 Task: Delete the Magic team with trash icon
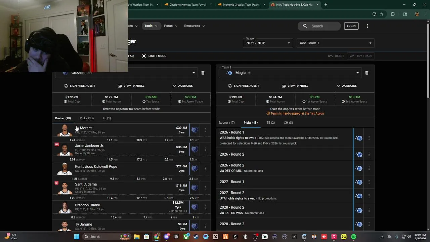tap(367, 73)
